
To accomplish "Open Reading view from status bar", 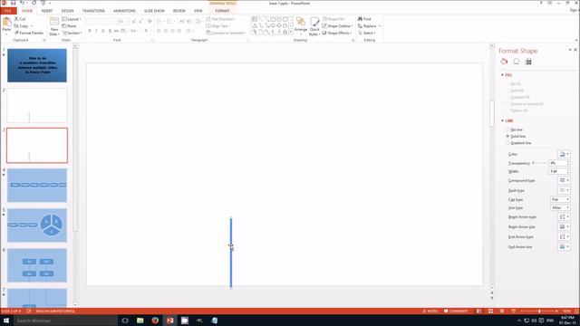I will [502, 312].
